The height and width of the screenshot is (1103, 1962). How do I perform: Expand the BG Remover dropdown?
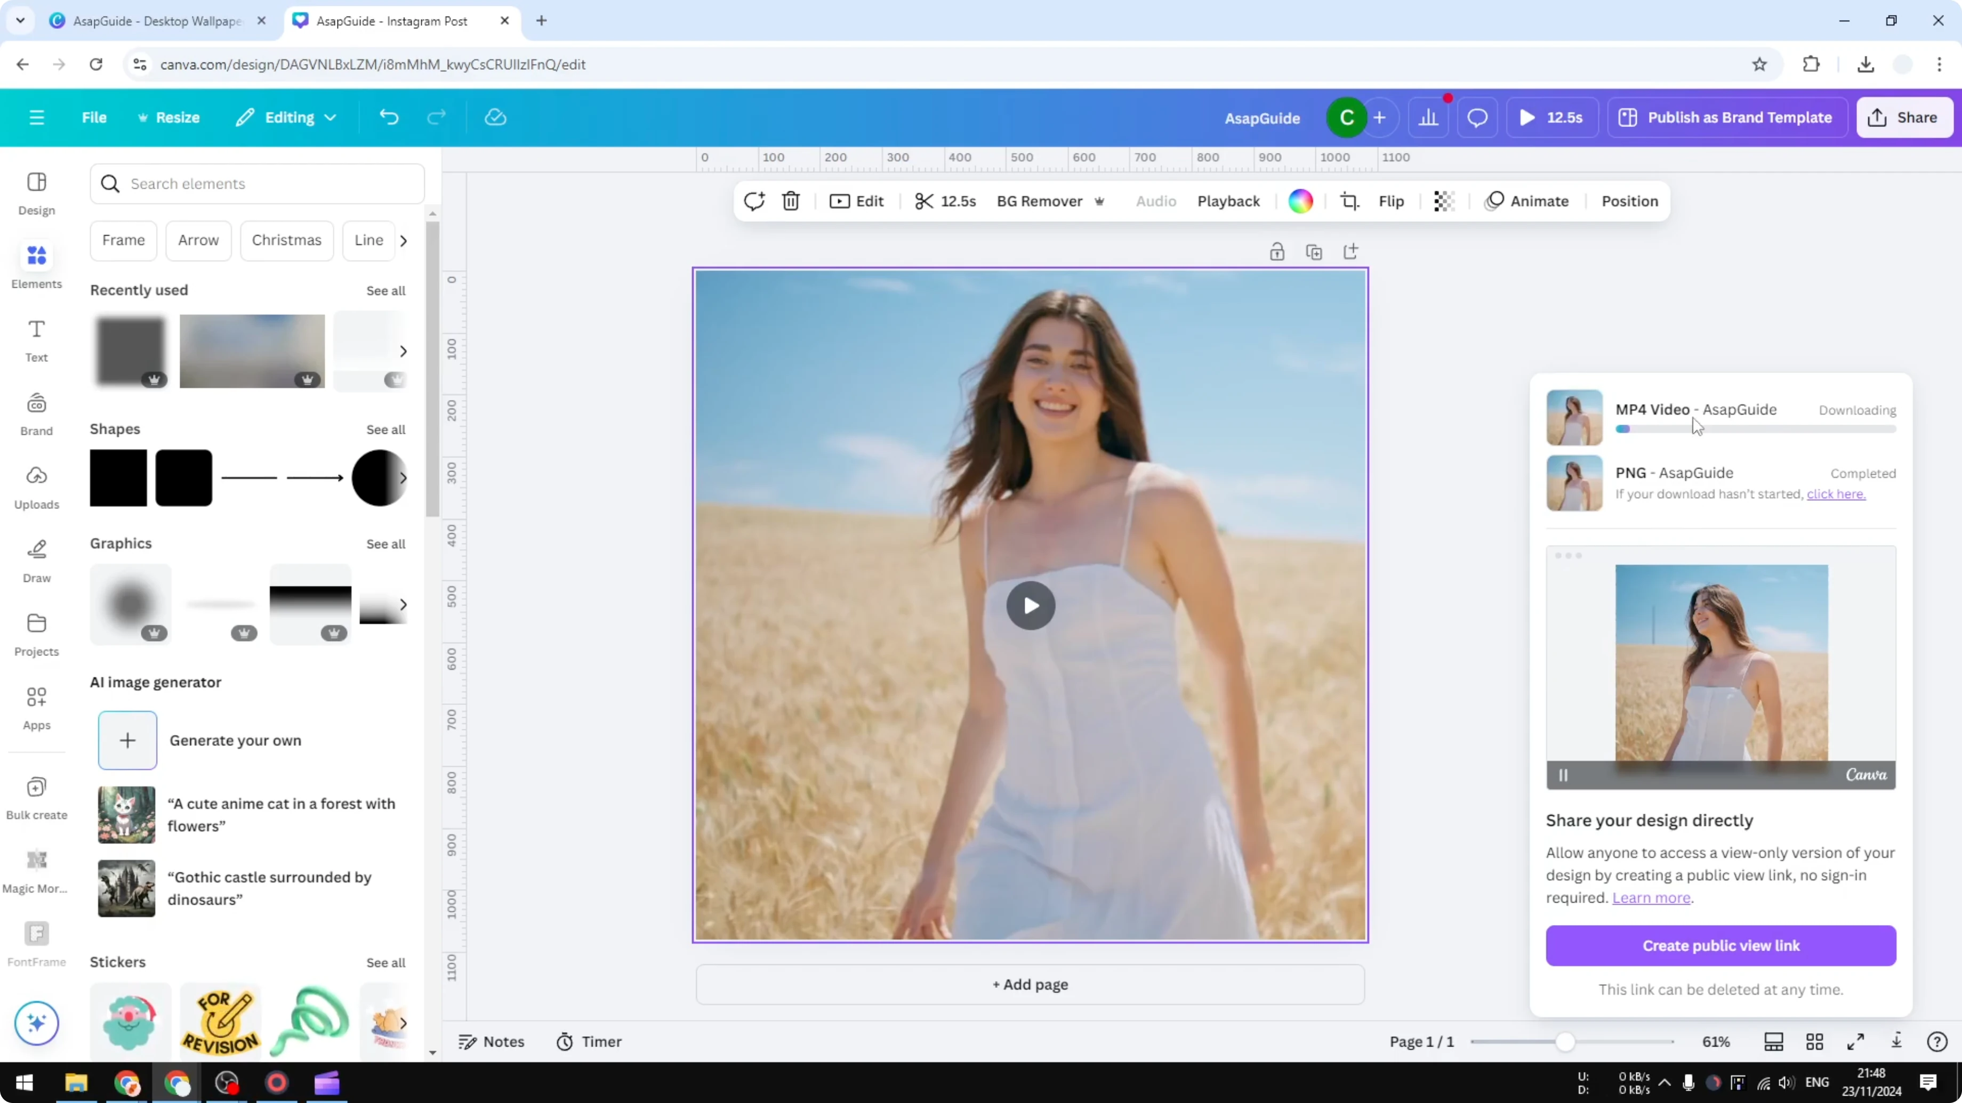click(x=1099, y=201)
